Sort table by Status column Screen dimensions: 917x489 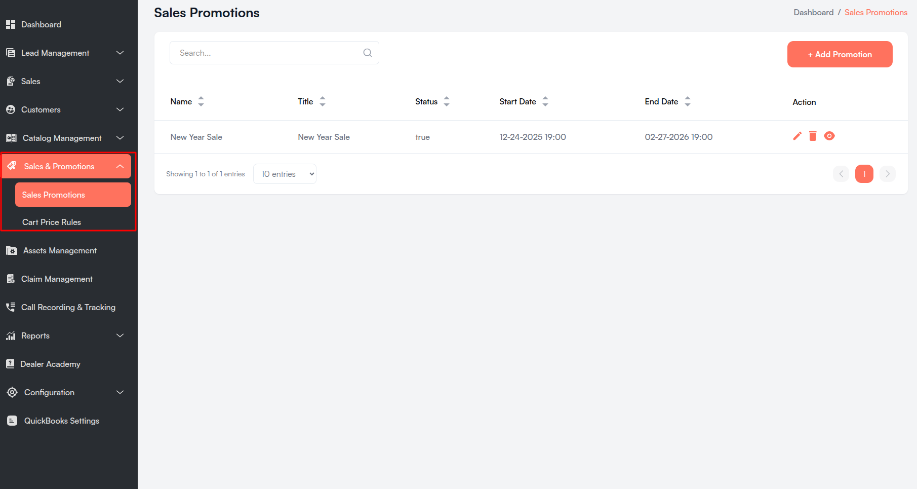[447, 101]
